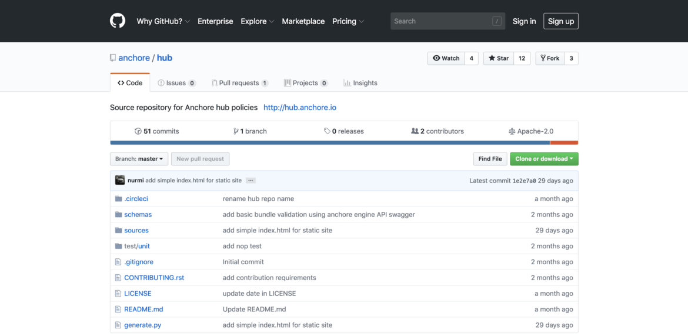
Task: Open the Apache-2.0 license link
Action: 531,131
